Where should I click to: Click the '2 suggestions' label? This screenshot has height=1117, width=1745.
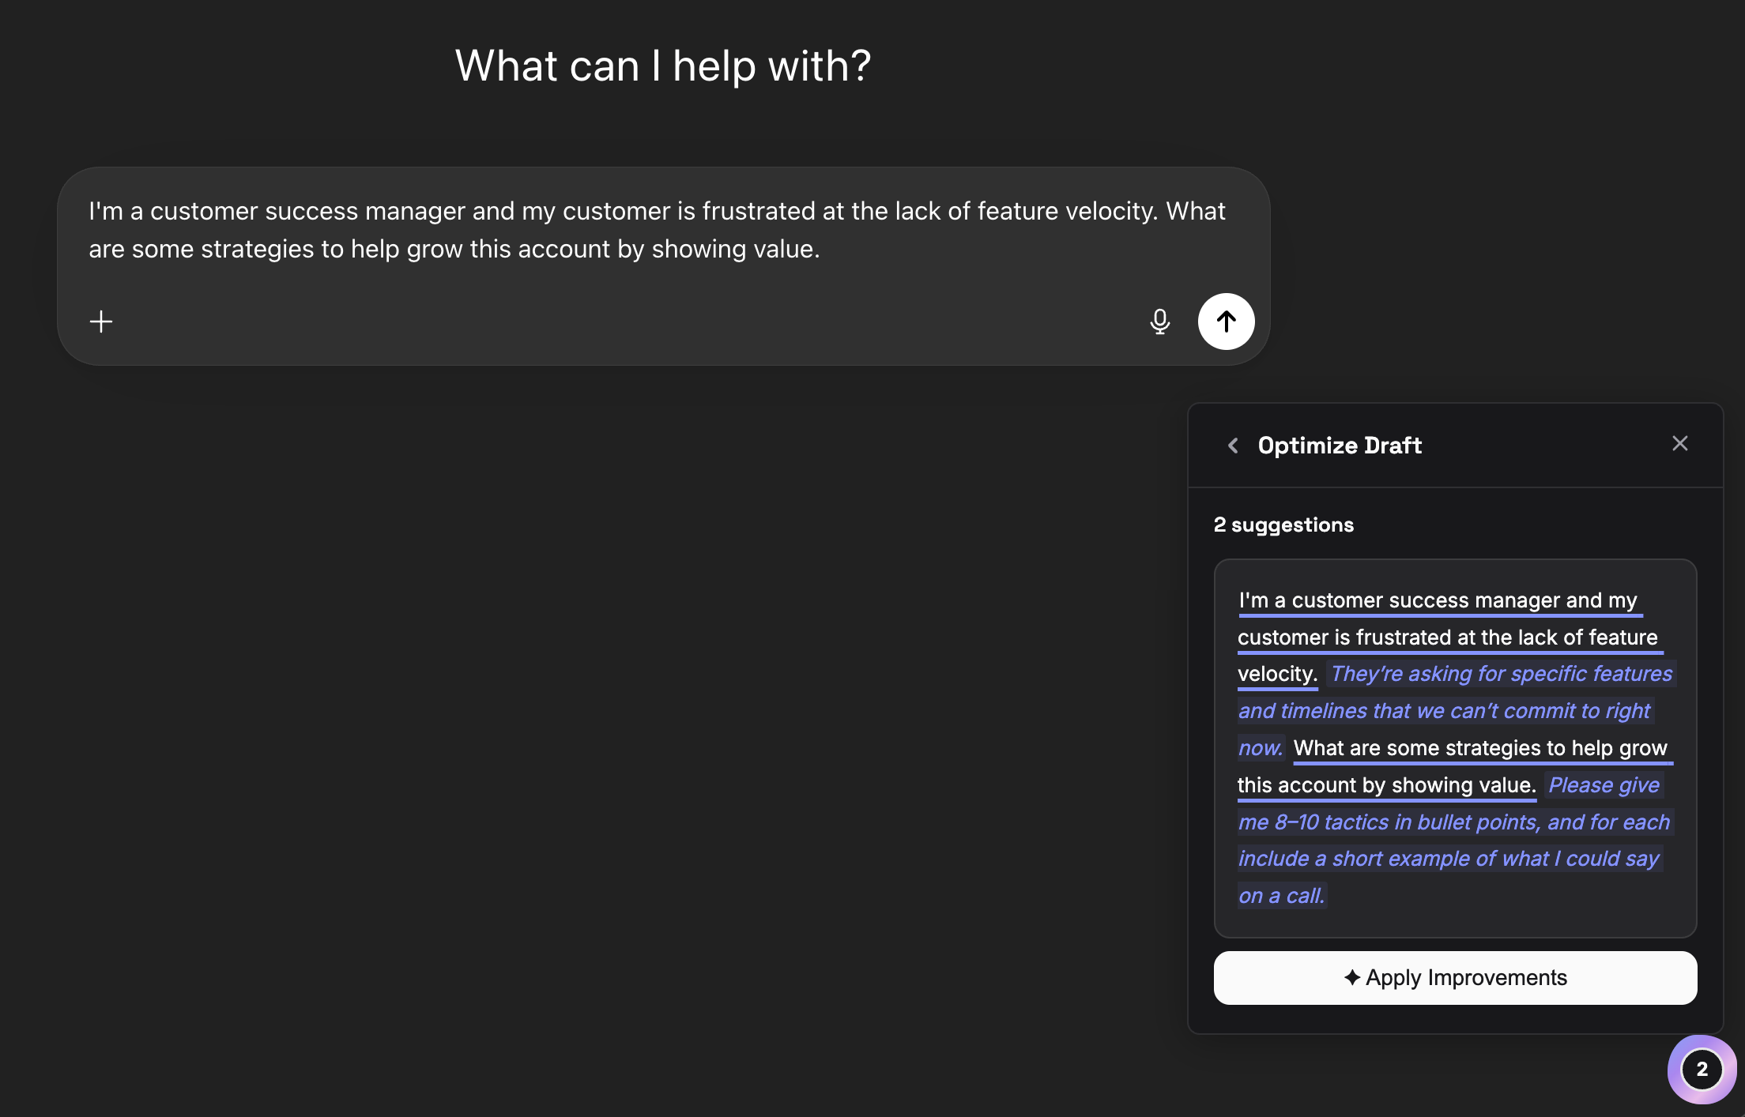click(x=1283, y=525)
